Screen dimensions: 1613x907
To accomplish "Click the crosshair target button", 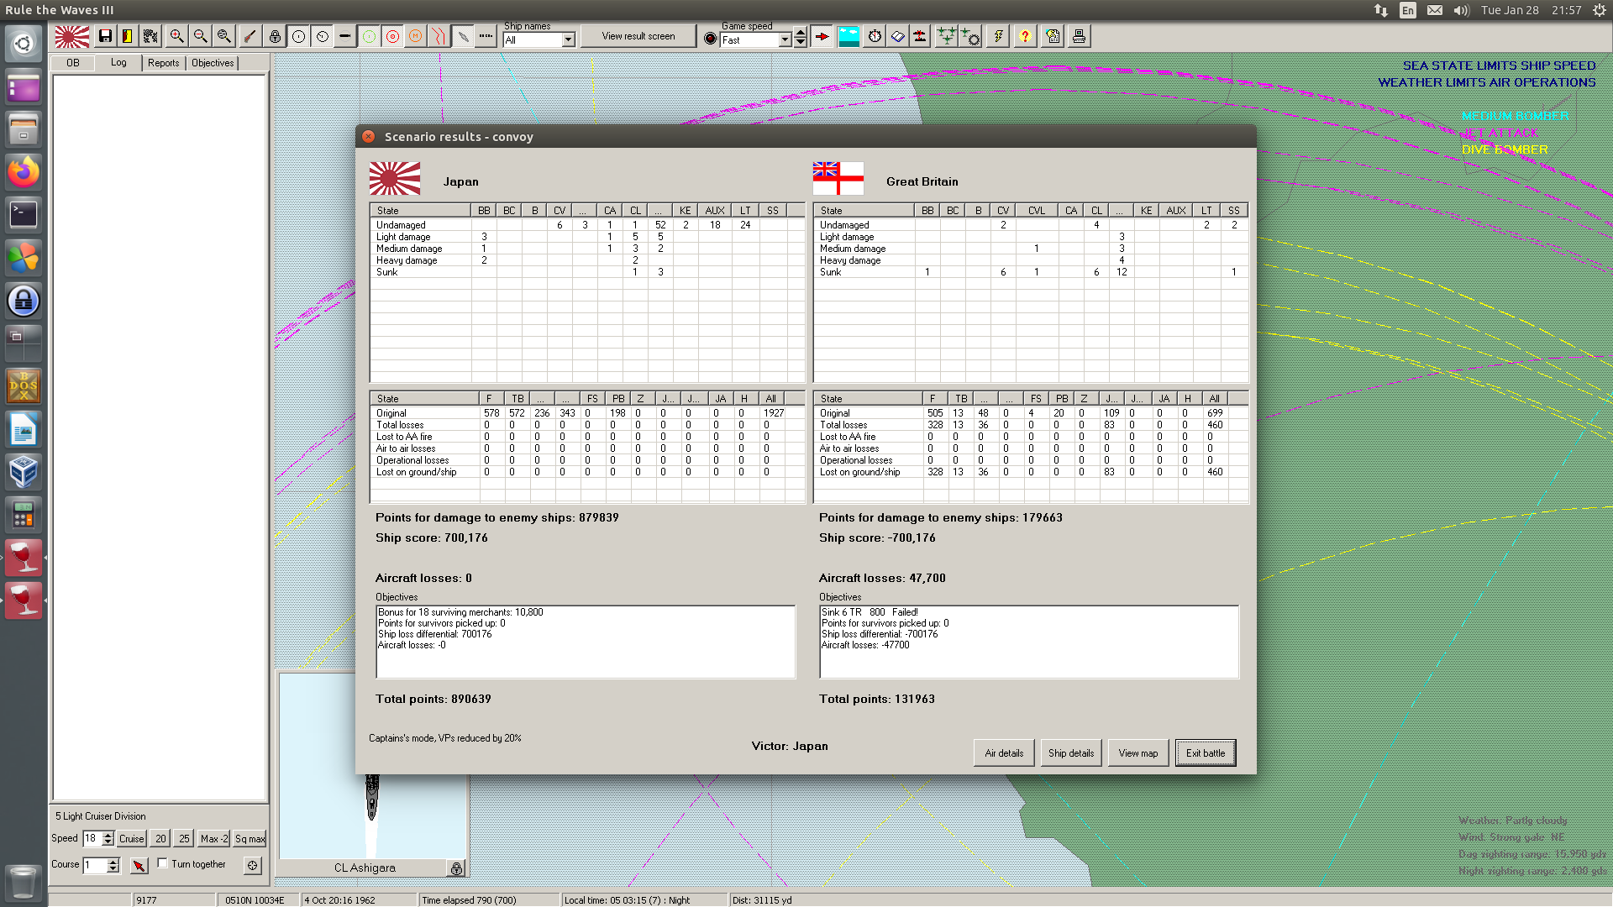I will pos(253,865).
